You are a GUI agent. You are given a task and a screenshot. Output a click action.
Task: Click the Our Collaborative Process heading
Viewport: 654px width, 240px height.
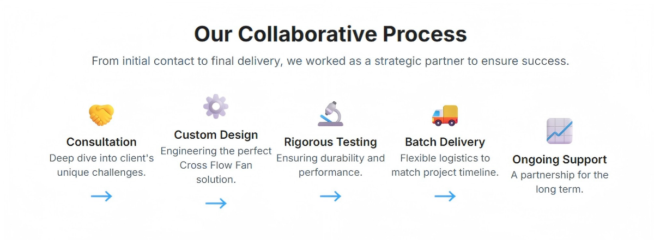(330, 34)
